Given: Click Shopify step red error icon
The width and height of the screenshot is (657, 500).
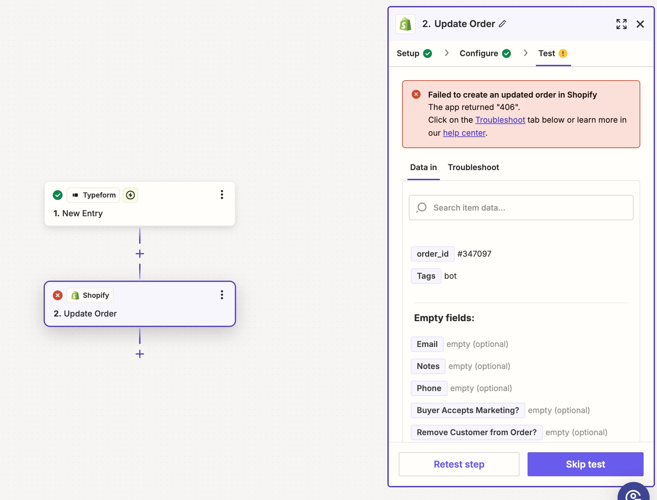Looking at the screenshot, I should point(58,295).
